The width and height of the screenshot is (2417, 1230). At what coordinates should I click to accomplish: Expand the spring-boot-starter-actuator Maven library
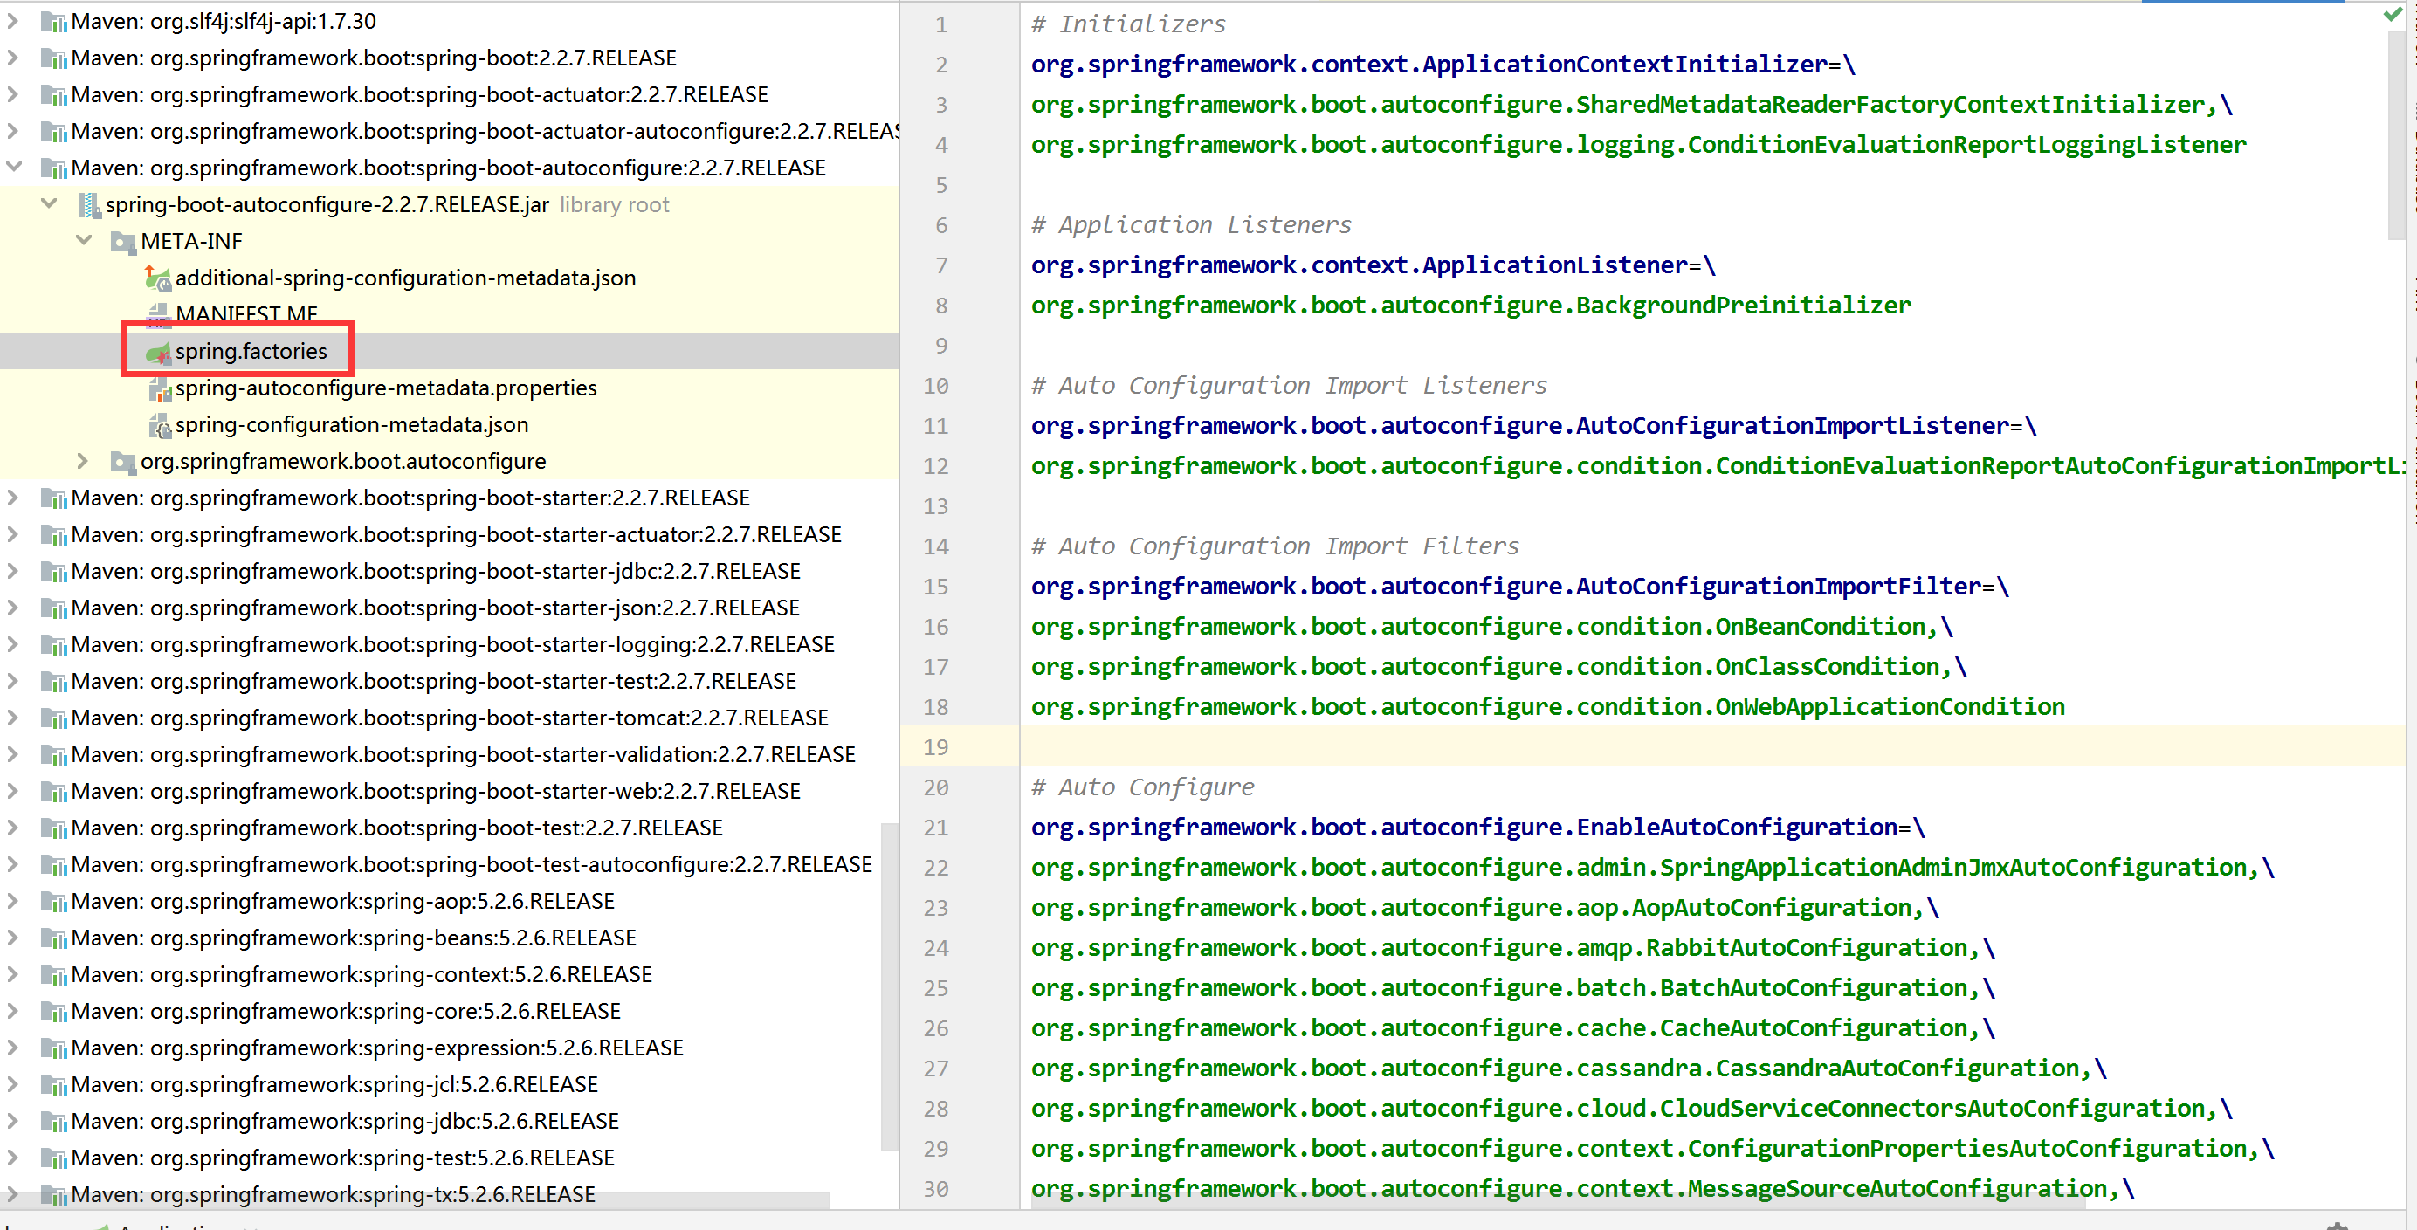tap(13, 534)
